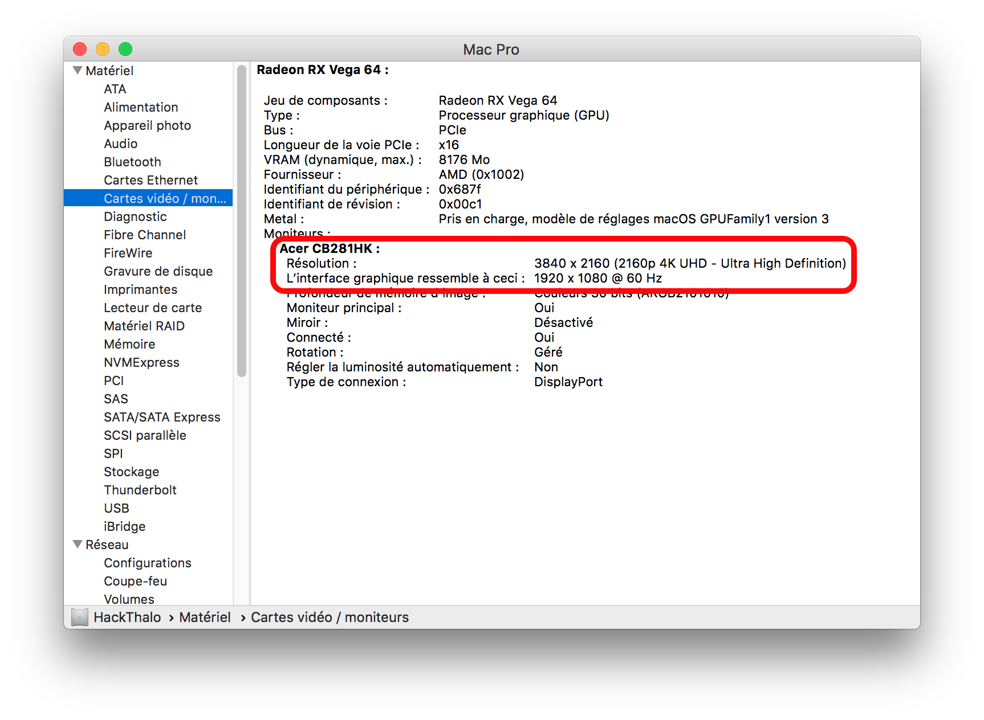The width and height of the screenshot is (984, 720).
Task: Open Coupe-feu network entry
Action: click(x=135, y=581)
